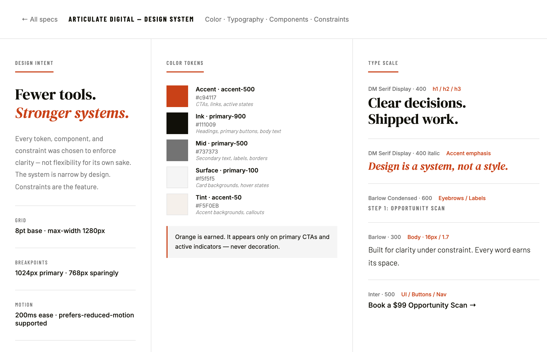Click Book a $99 Opportunity Scan link
547x352 pixels.
(422, 305)
